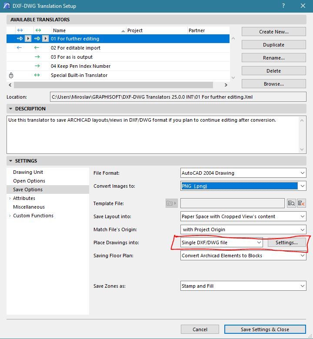
Task: Click the translator list scroll-up arrow
Action: [233, 39]
